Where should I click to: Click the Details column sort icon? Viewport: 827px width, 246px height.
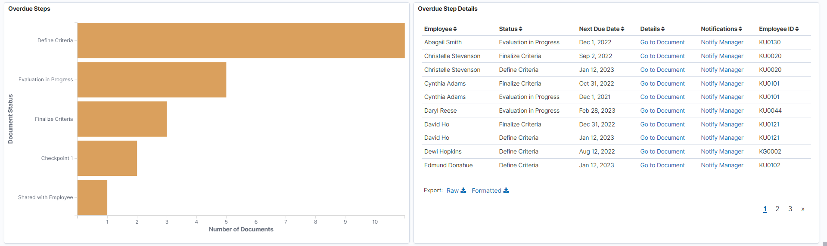tap(663, 29)
